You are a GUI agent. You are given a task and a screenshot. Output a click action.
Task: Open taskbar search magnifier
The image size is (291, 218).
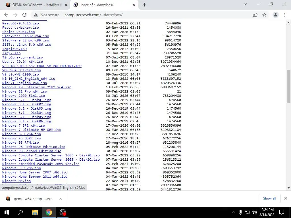20,212
